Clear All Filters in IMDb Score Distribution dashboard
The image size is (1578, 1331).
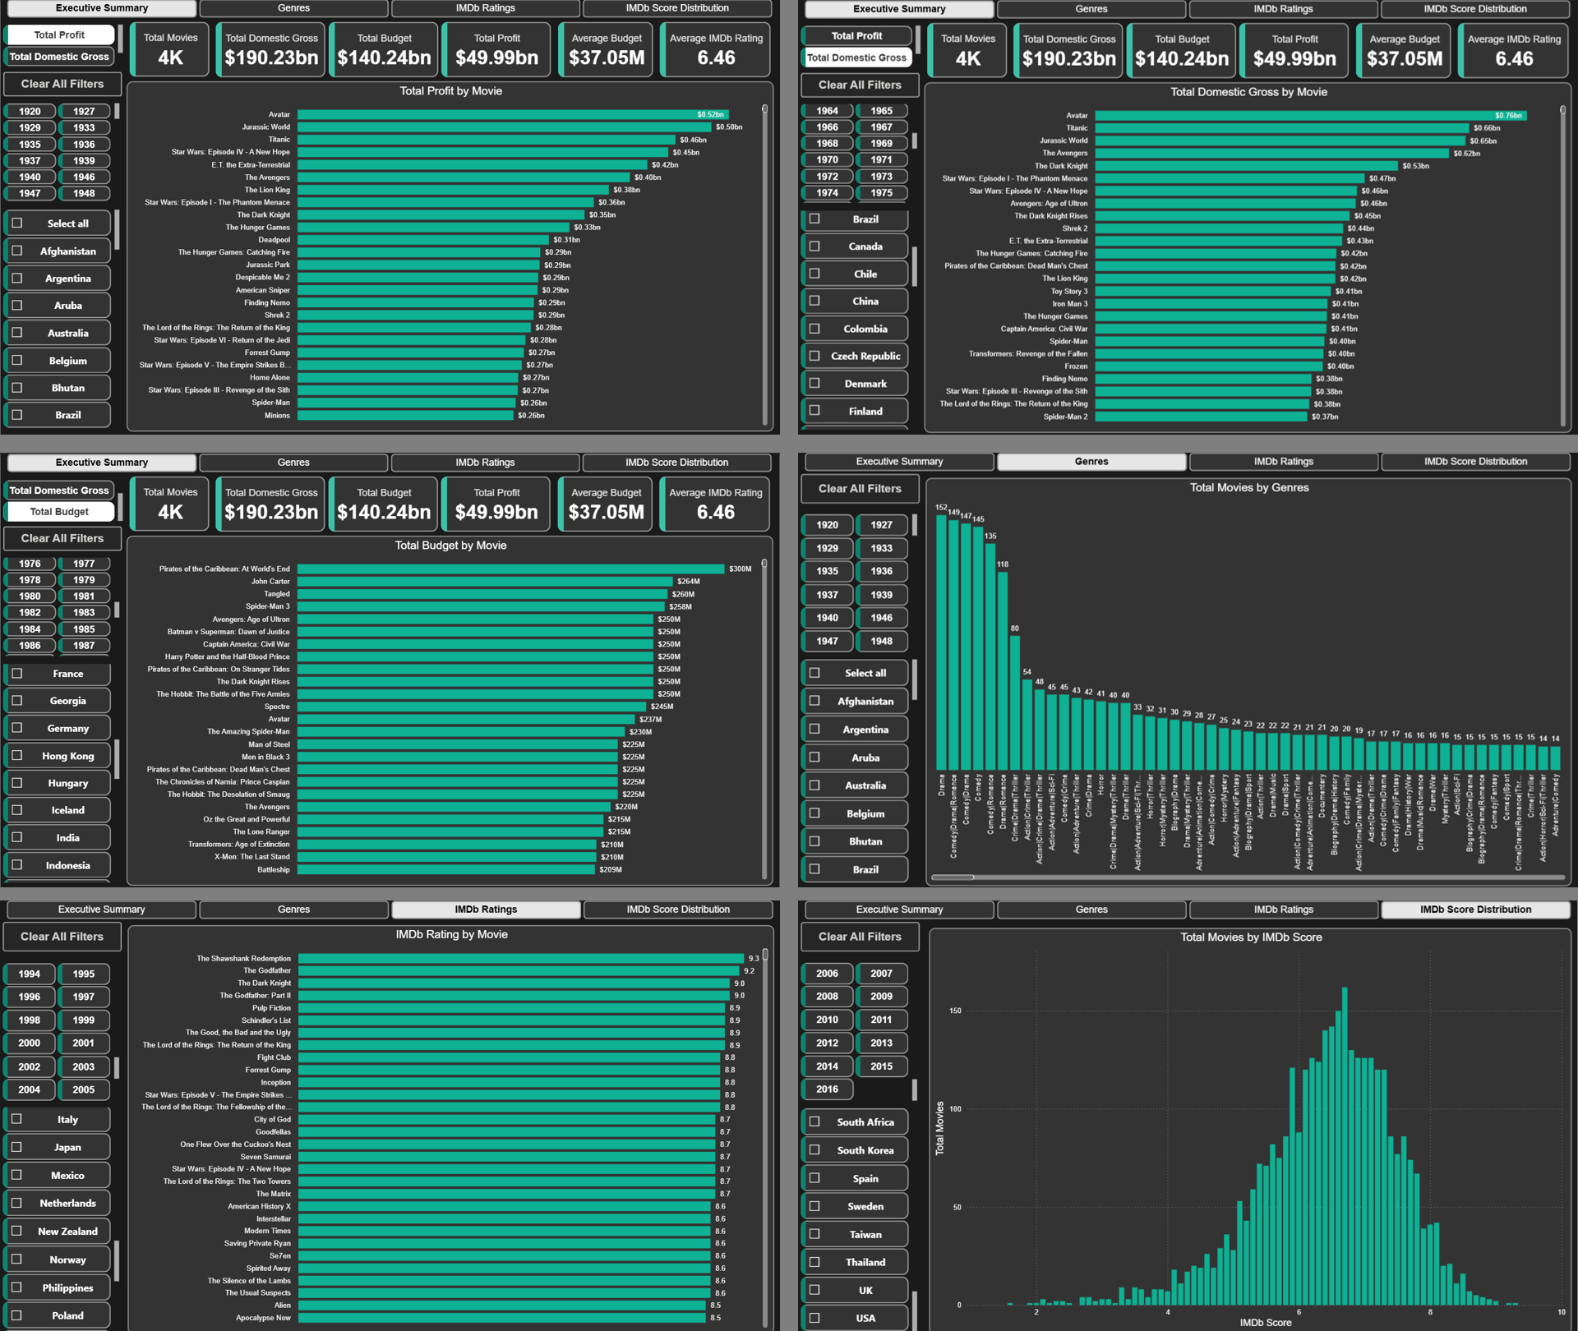(860, 937)
